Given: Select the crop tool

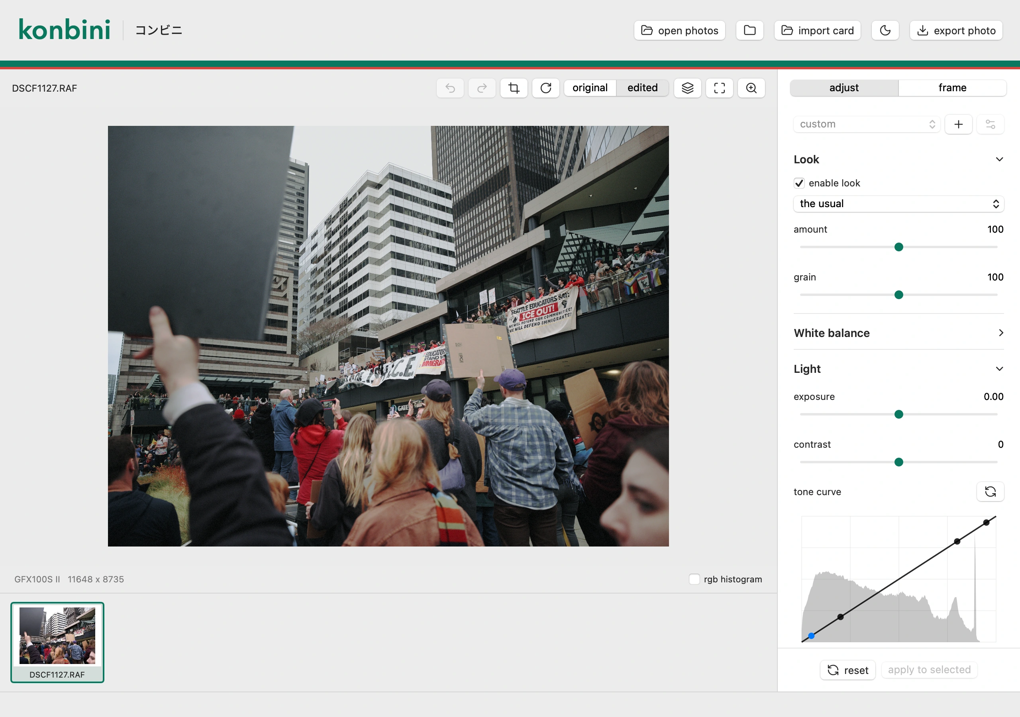Looking at the screenshot, I should click(x=514, y=88).
